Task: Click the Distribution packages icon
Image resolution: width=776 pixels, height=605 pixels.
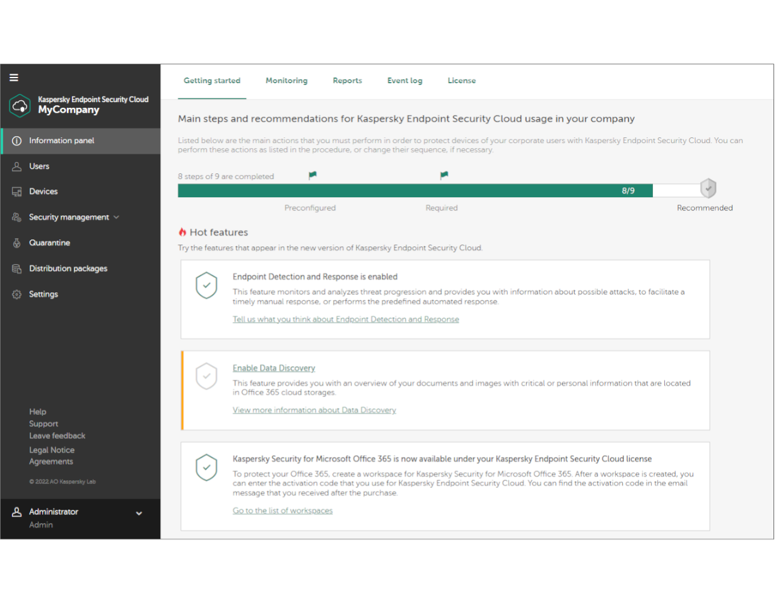Action: point(16,268)
